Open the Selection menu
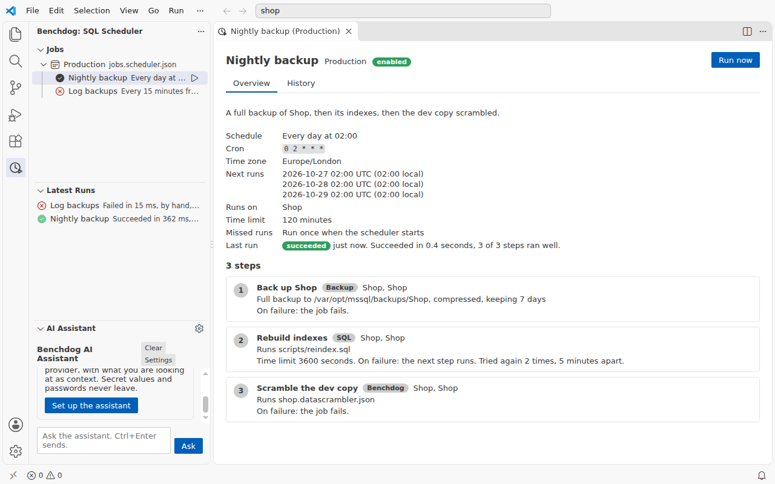Image resolution: width=775 pixels, height=484 pixels. point(92,11)
